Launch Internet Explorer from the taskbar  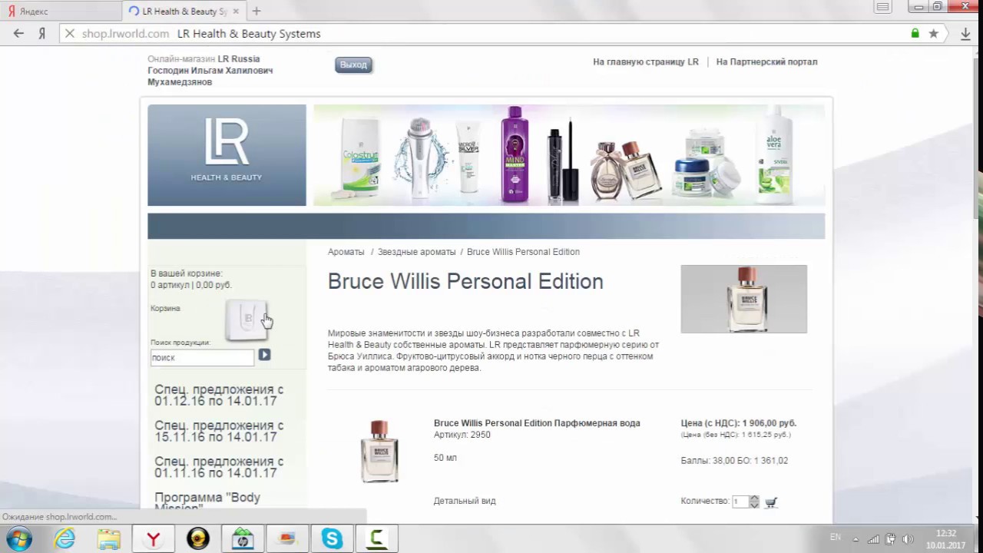coord(65,538)
